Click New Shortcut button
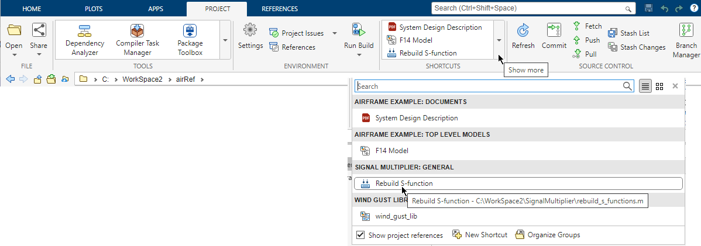Screen dimensions: 701x246 click(x=480, y=235)
